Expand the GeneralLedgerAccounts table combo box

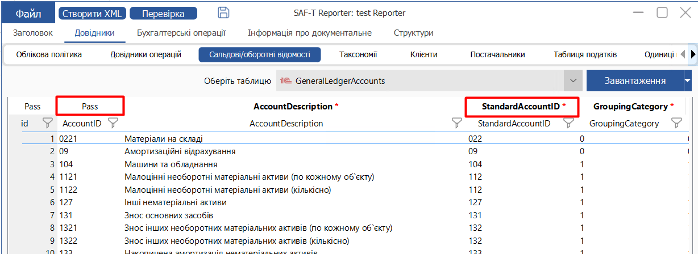pos(573,81)
